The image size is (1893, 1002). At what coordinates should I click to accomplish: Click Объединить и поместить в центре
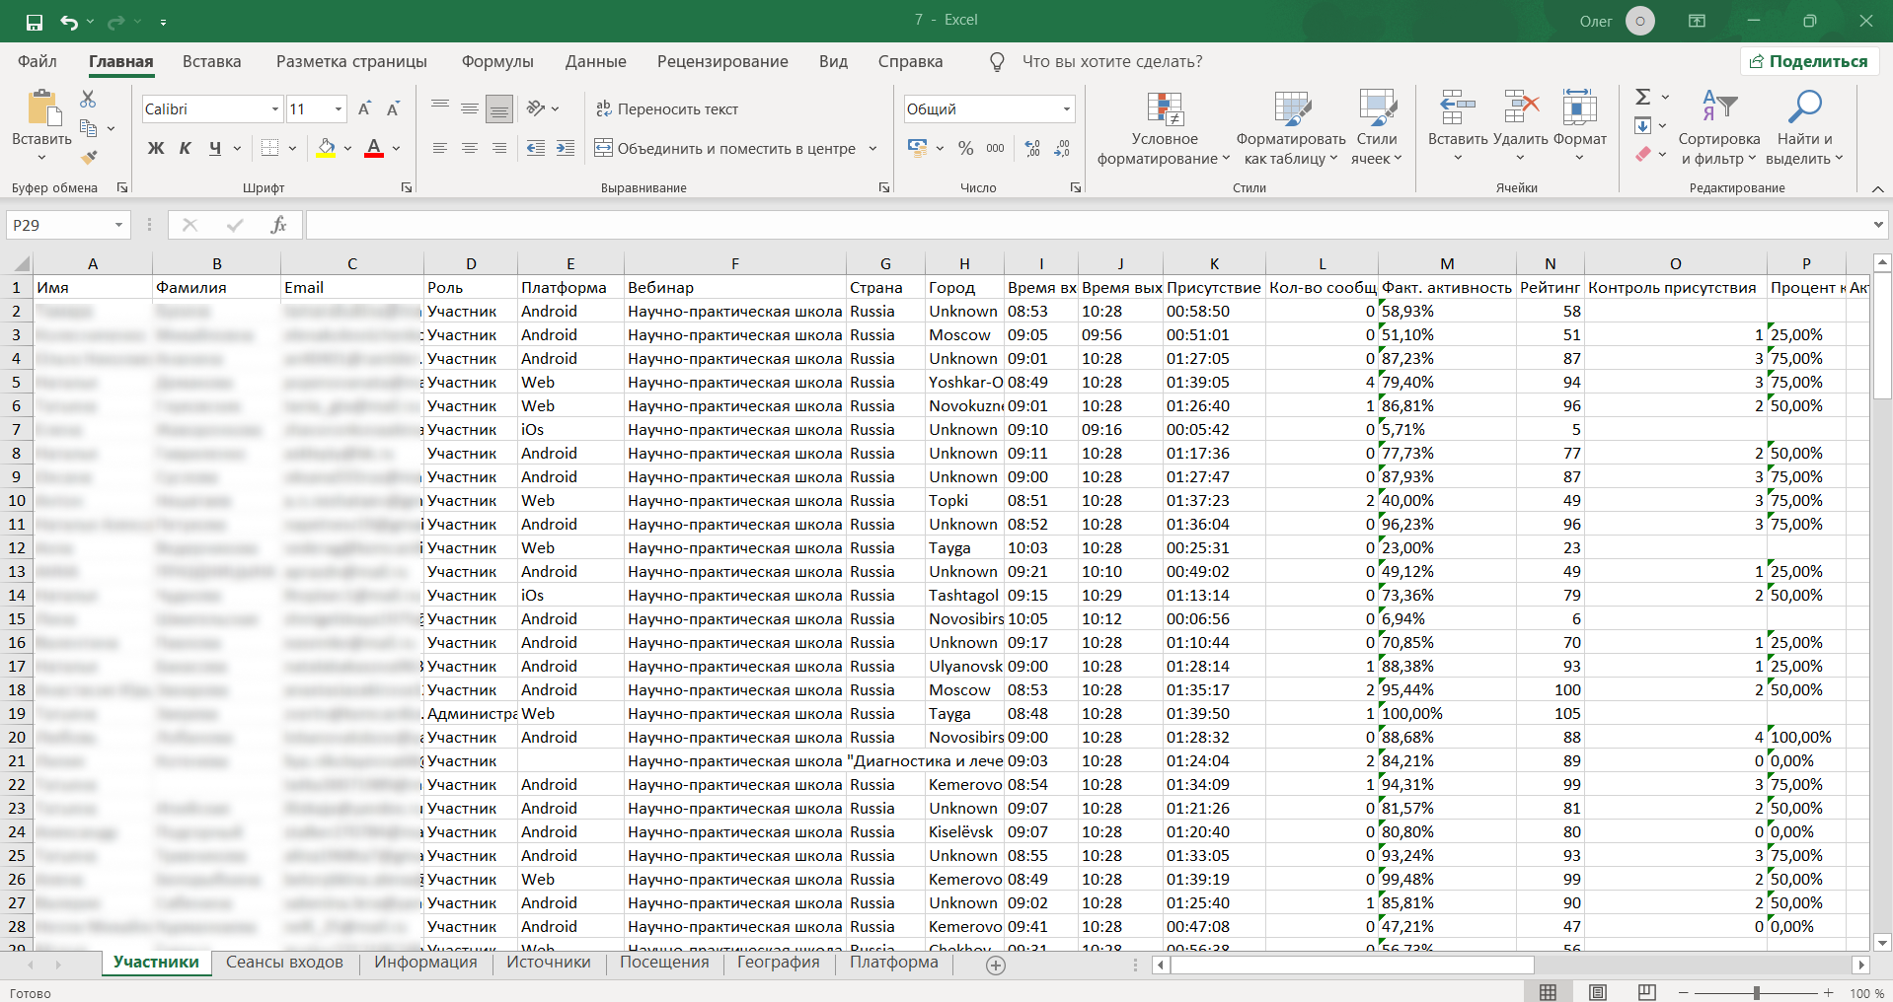coord(725,149)
